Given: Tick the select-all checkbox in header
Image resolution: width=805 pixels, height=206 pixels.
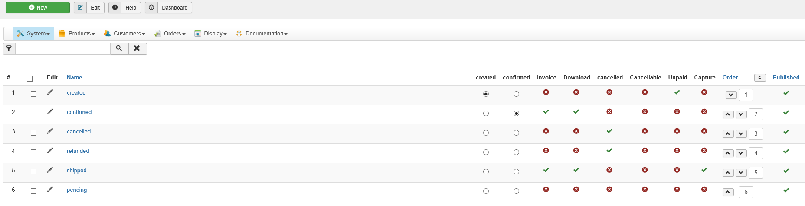Looking at the screenshot, I should coord(29,79).
